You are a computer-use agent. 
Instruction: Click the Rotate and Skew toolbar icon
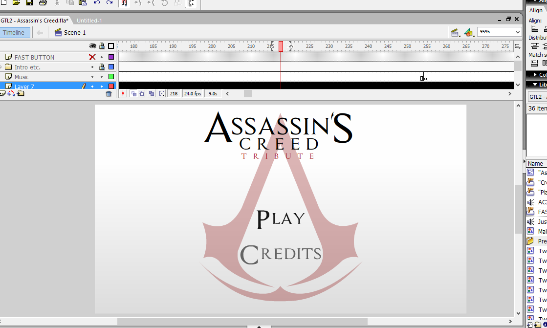click(x=164, y=3)
